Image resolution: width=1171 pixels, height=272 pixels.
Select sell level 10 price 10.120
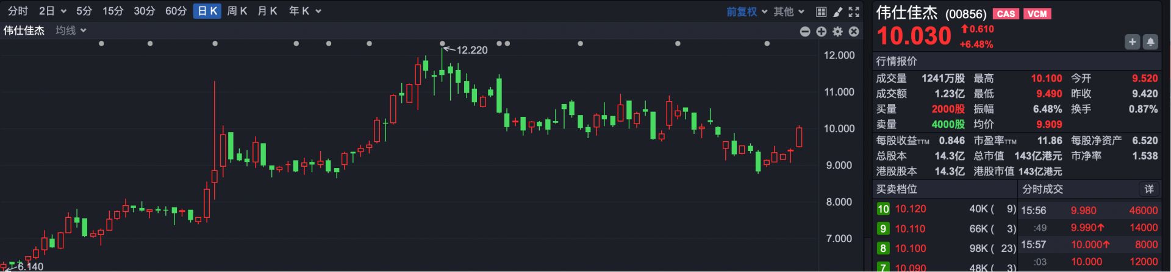pos(910,209)
